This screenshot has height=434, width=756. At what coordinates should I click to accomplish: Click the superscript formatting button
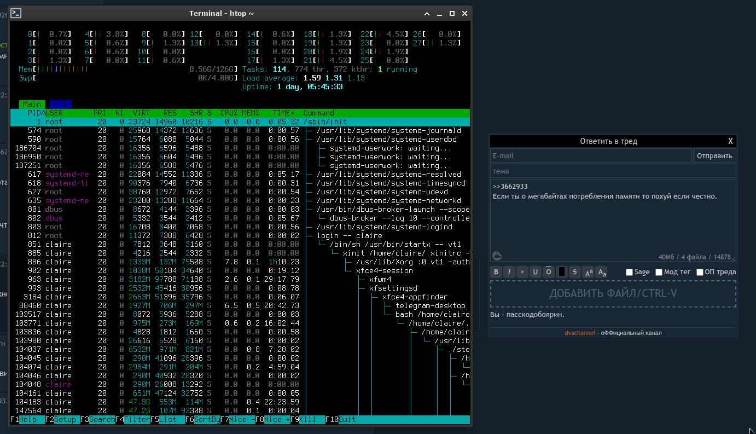588,272
